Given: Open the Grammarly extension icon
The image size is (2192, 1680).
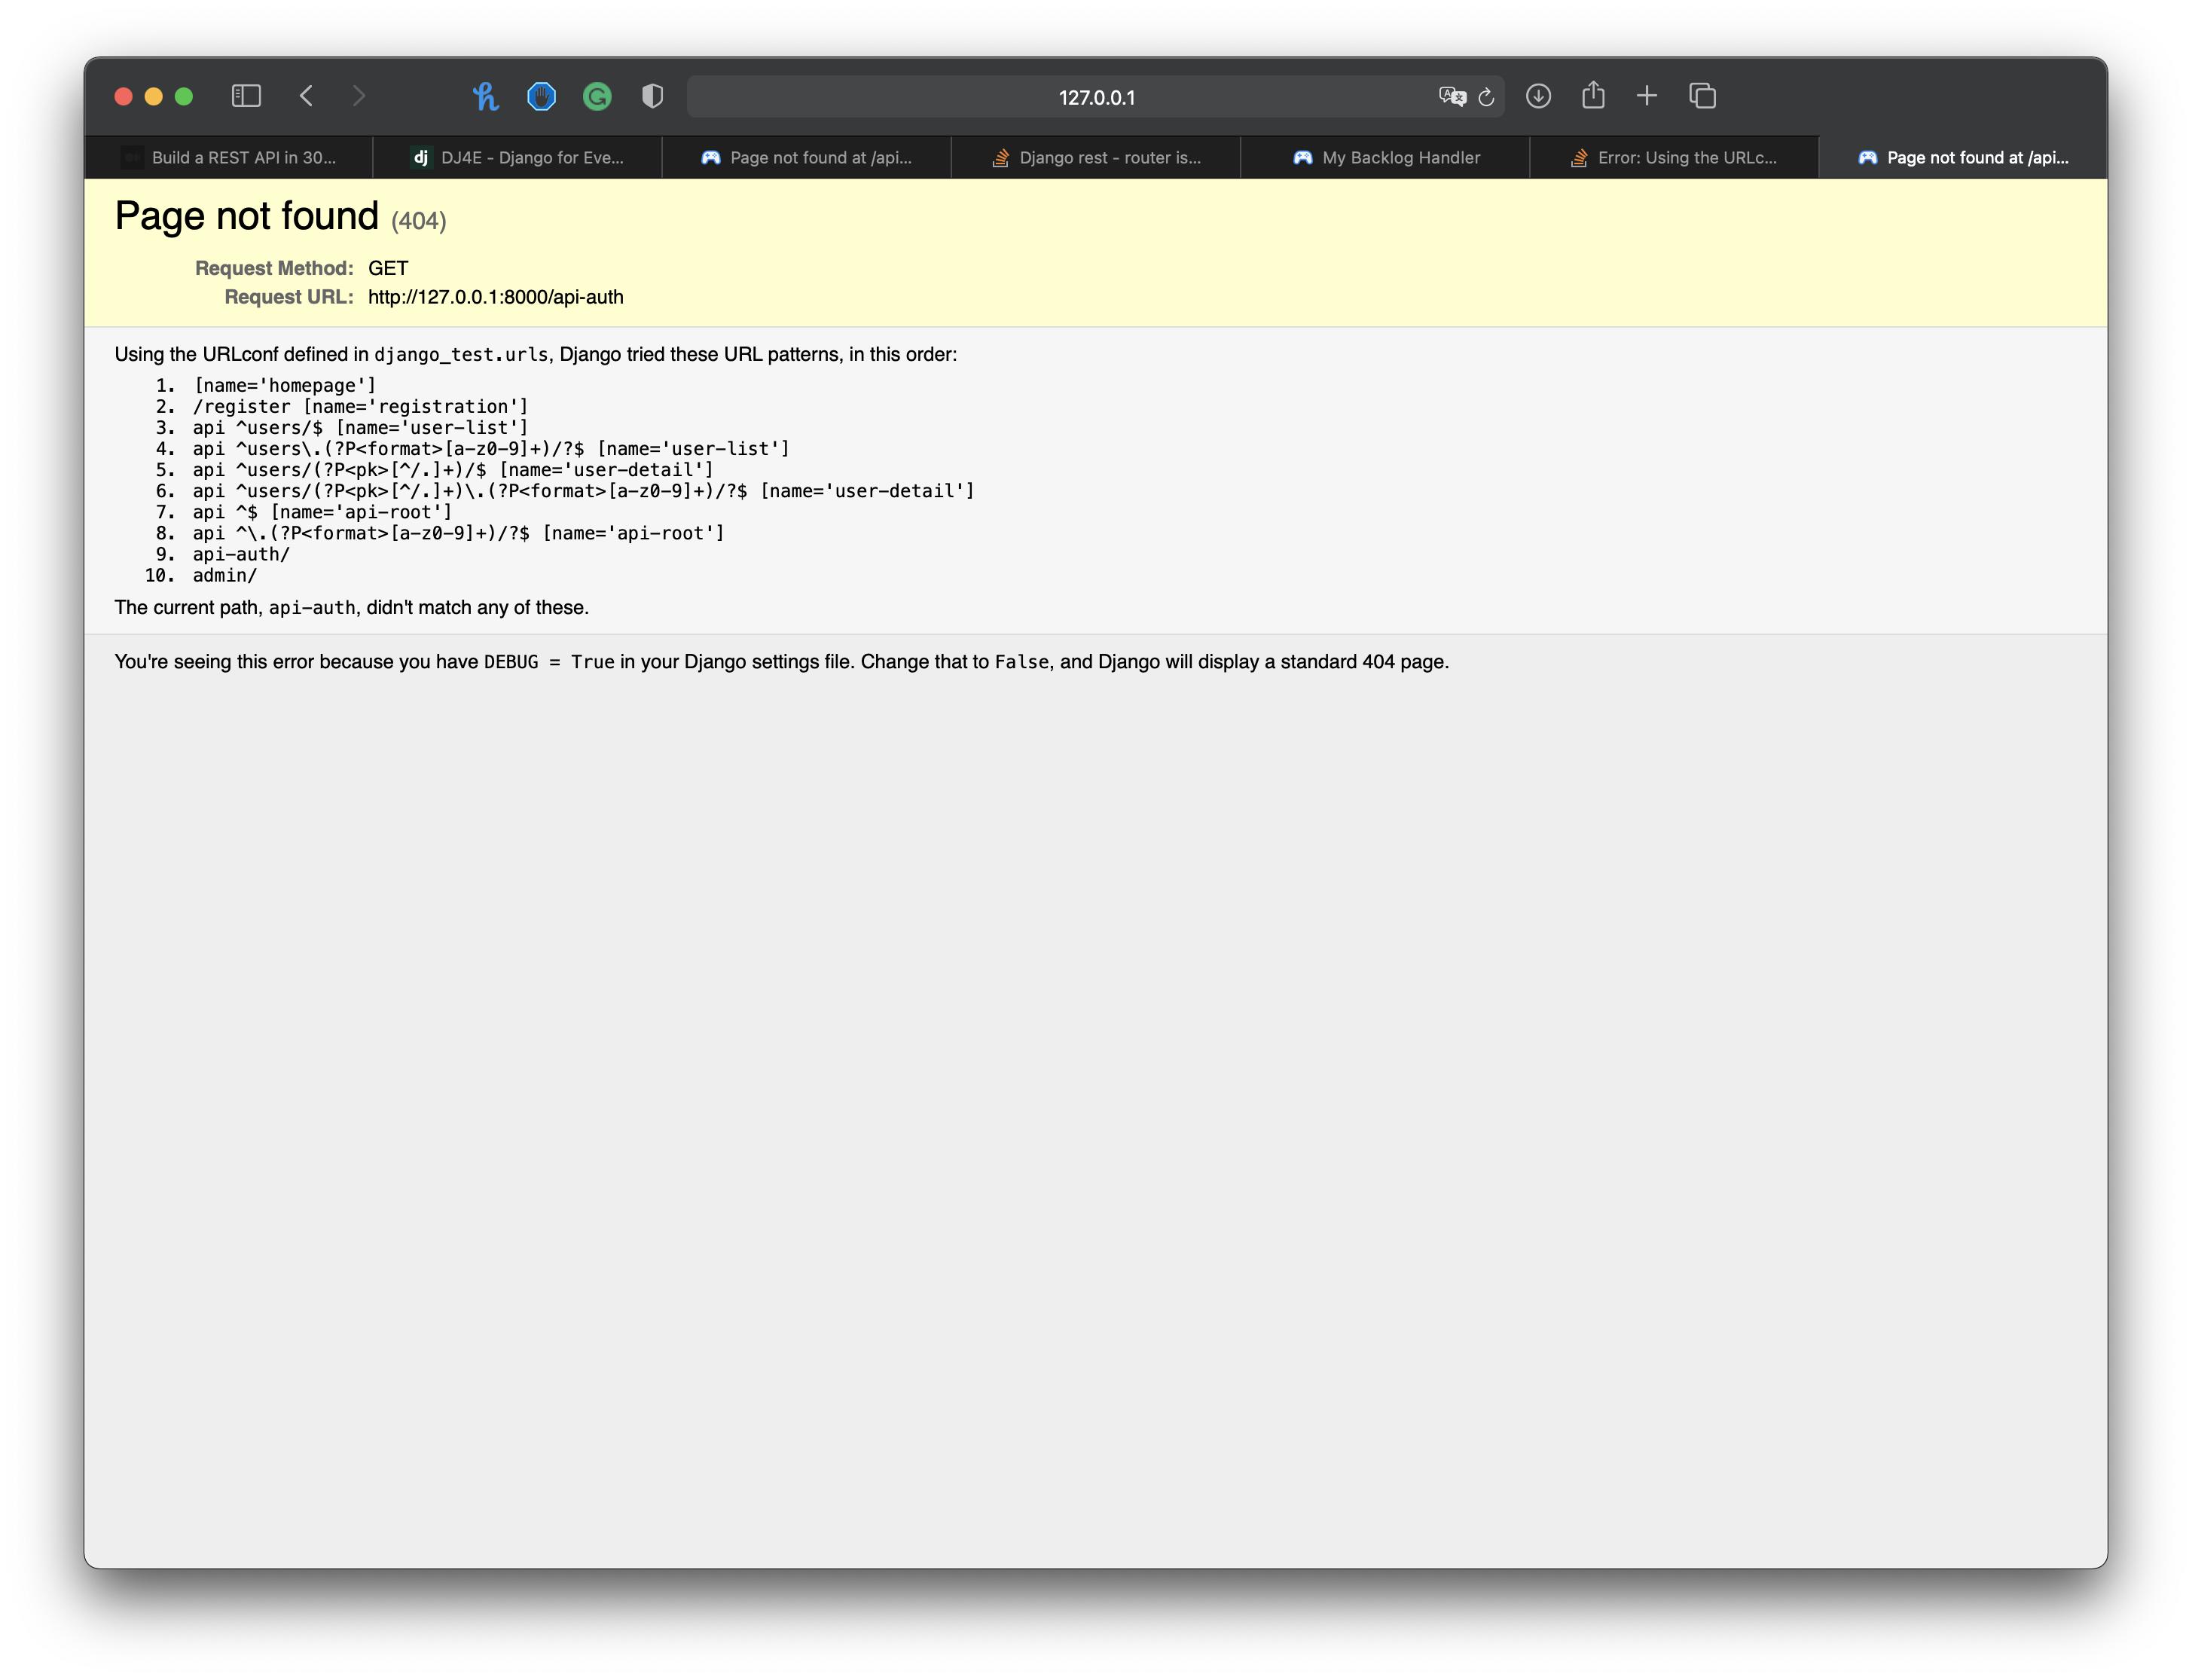Looking at the screenshot, I should (x=597, y=96).
